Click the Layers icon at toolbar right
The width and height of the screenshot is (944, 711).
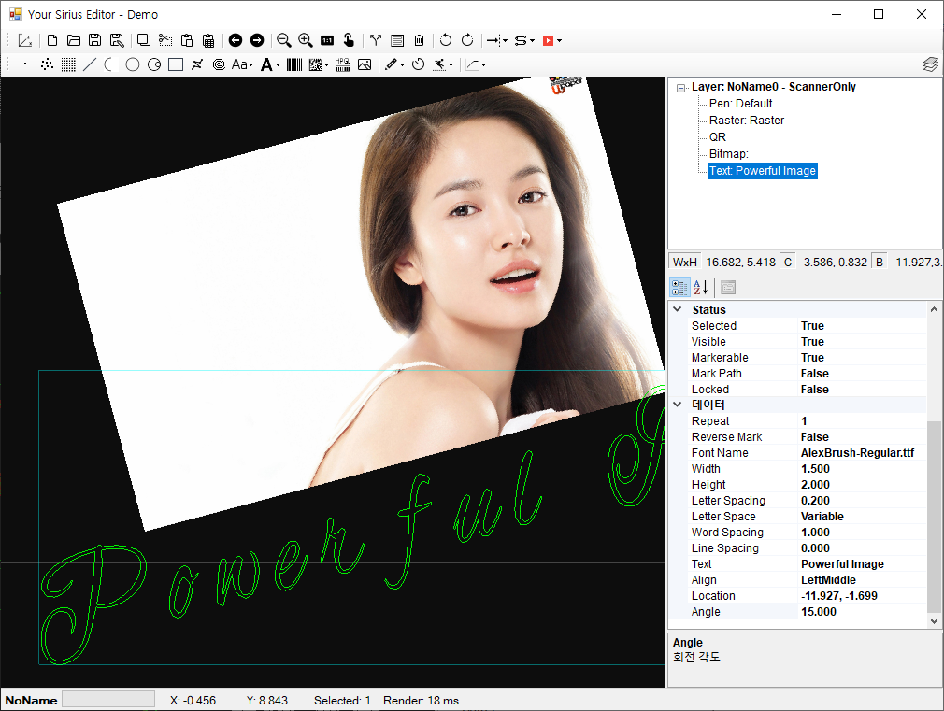pos(930,64)
